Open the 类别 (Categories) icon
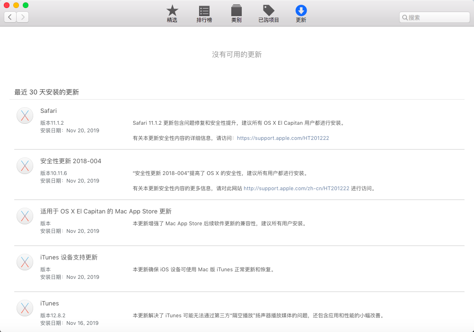The height and width of the screenshot is (332, 474). coord(236,10)
